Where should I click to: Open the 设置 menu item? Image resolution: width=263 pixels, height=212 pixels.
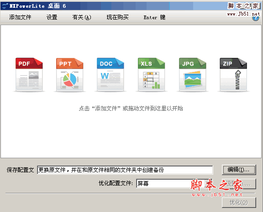[52, 17]
